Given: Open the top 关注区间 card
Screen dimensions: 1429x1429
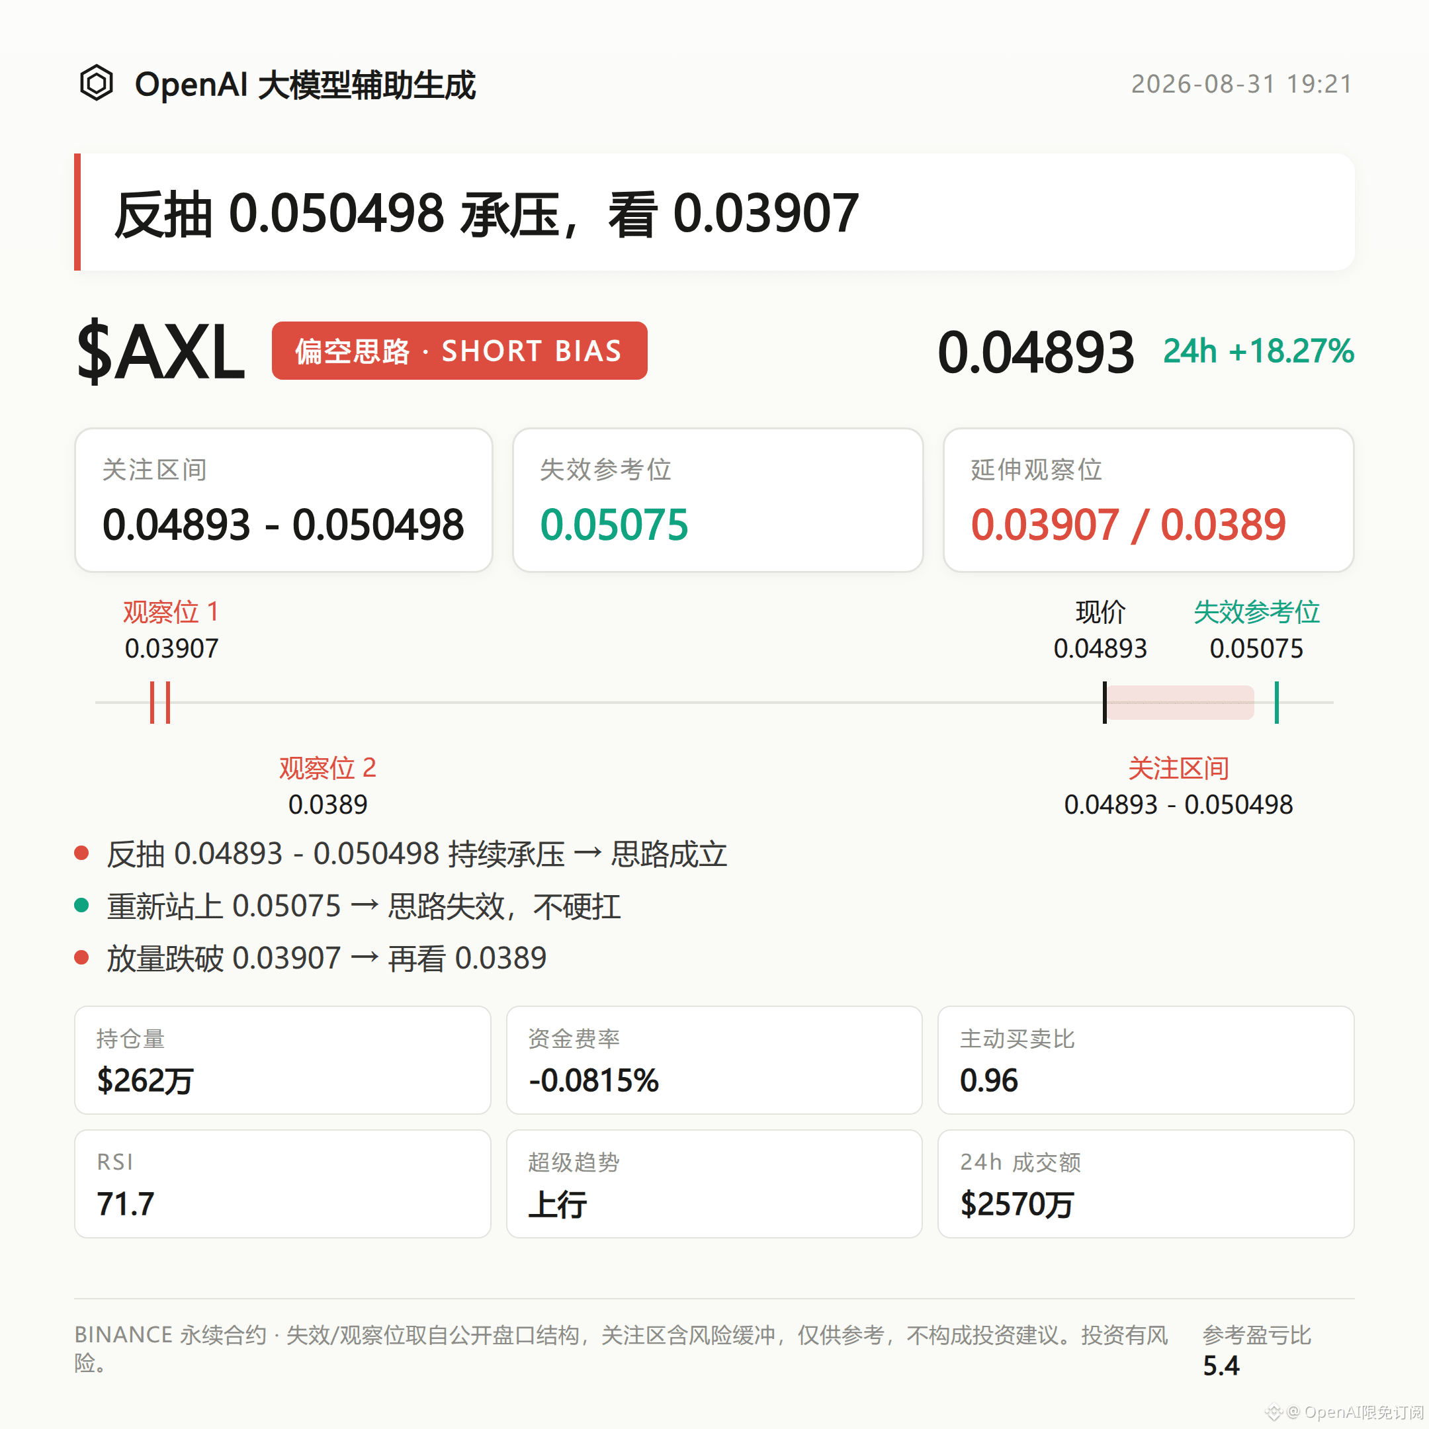Looking at the screenshot, I should [283, 500].
